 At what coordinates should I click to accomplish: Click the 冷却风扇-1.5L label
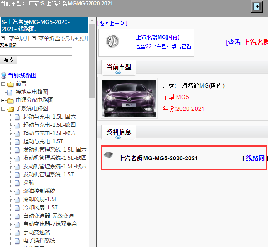click(41, 199)
